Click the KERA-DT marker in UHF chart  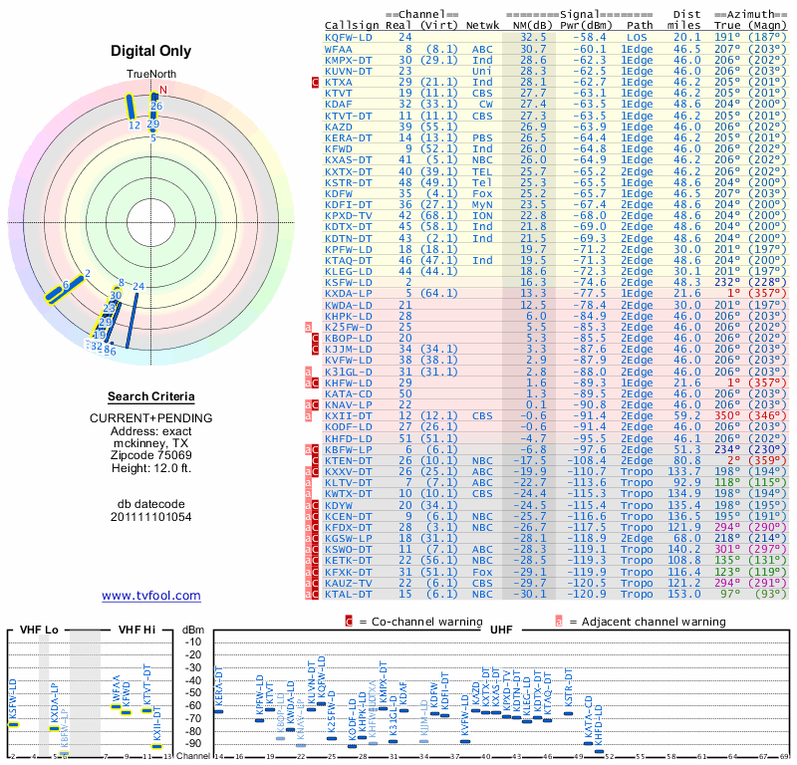point(218,711)
